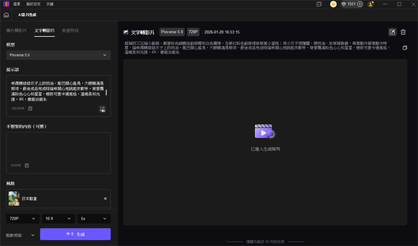Click the 生成 generate button
Viewport: 418px width, 246px height.
tap(75, 234)
